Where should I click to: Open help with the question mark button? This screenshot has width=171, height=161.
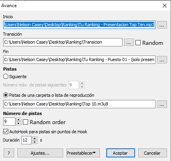point(9,153)
